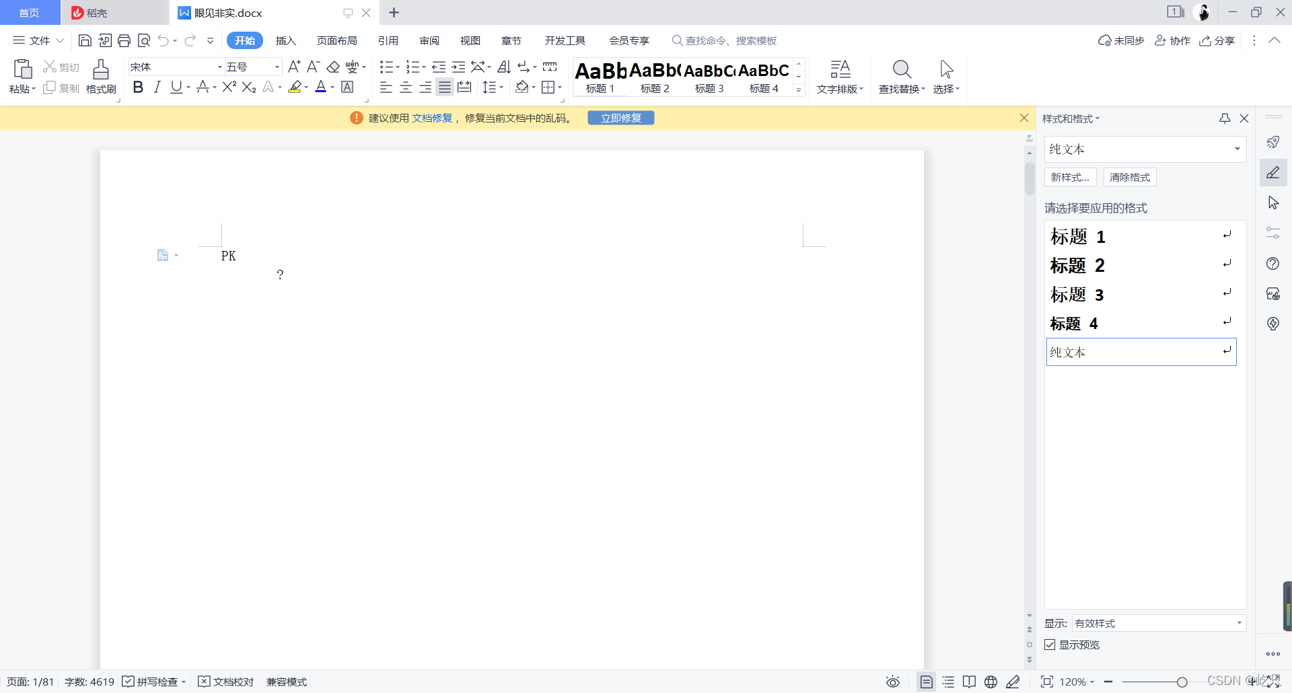Viewport: 1292px width, 693px height.
Task: Follow the 文档修复 link
Action: click(432, 118)
